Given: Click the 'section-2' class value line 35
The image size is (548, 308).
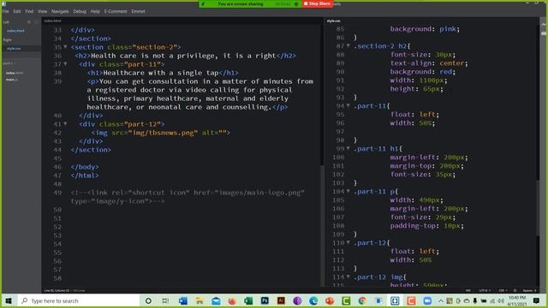Looking at the screenshot, I should [x=155, y=47].
